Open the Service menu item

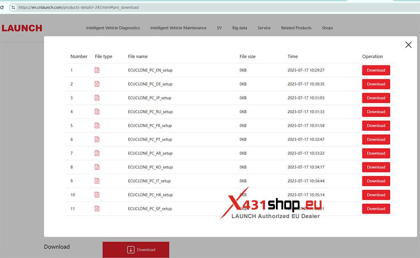tap(264, 28)
